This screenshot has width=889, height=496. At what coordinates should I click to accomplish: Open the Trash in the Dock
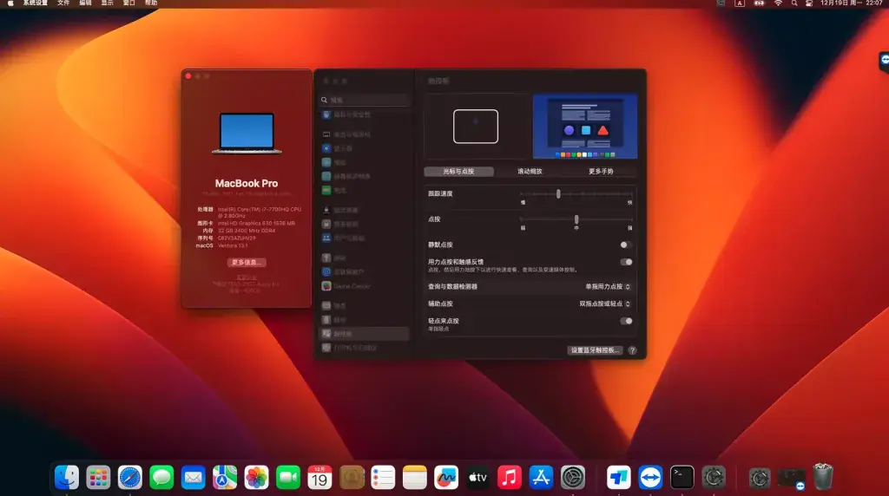(x=823, y=476)
